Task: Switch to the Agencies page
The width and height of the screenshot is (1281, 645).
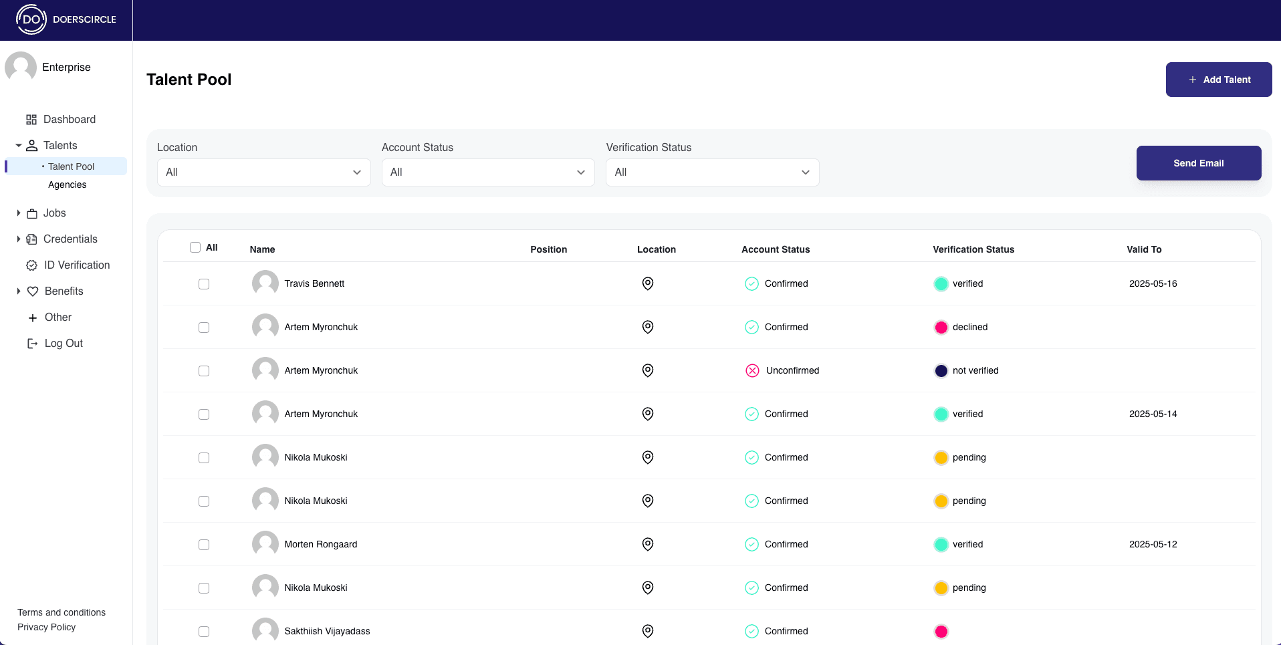Action: point(67,184)
